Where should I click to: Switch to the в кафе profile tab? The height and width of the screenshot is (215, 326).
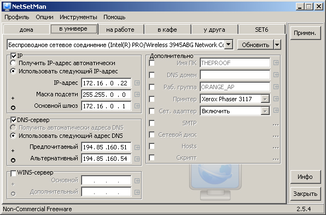pos(167,30)
